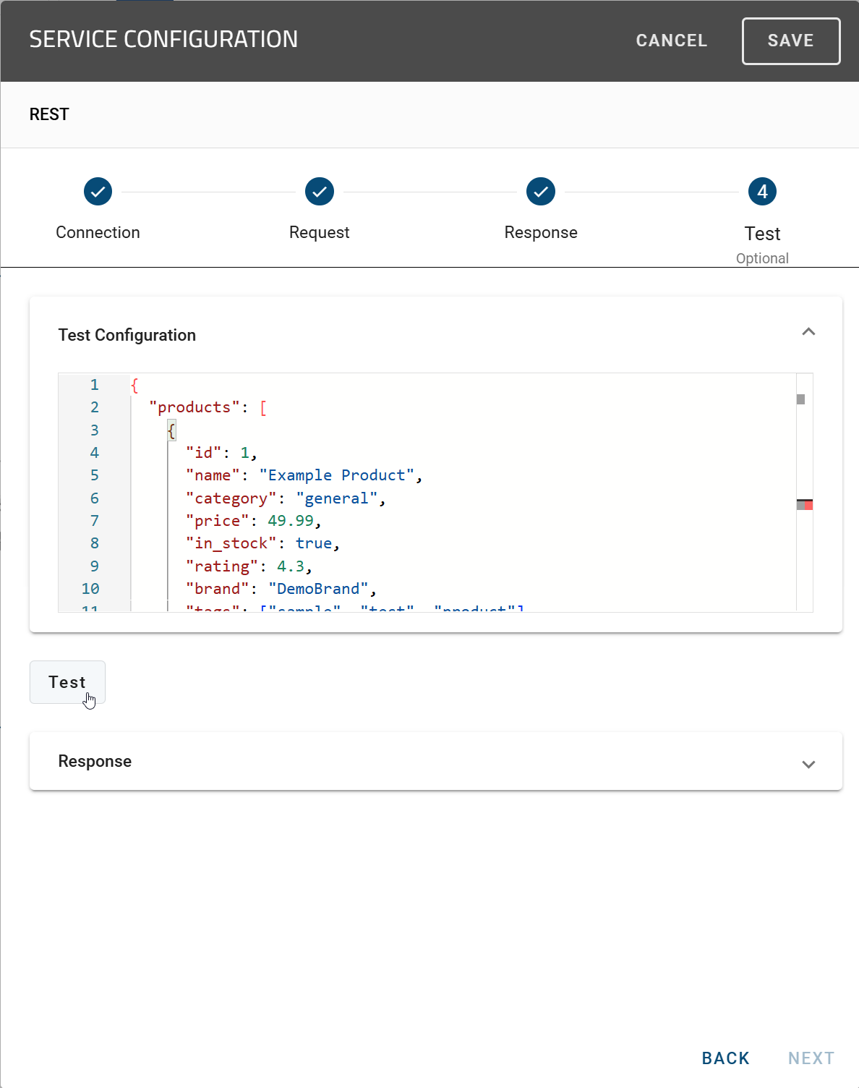859x1088 pixels.
Task: Click the editor scrollbar thumb
Action: [x=801, y=398]
